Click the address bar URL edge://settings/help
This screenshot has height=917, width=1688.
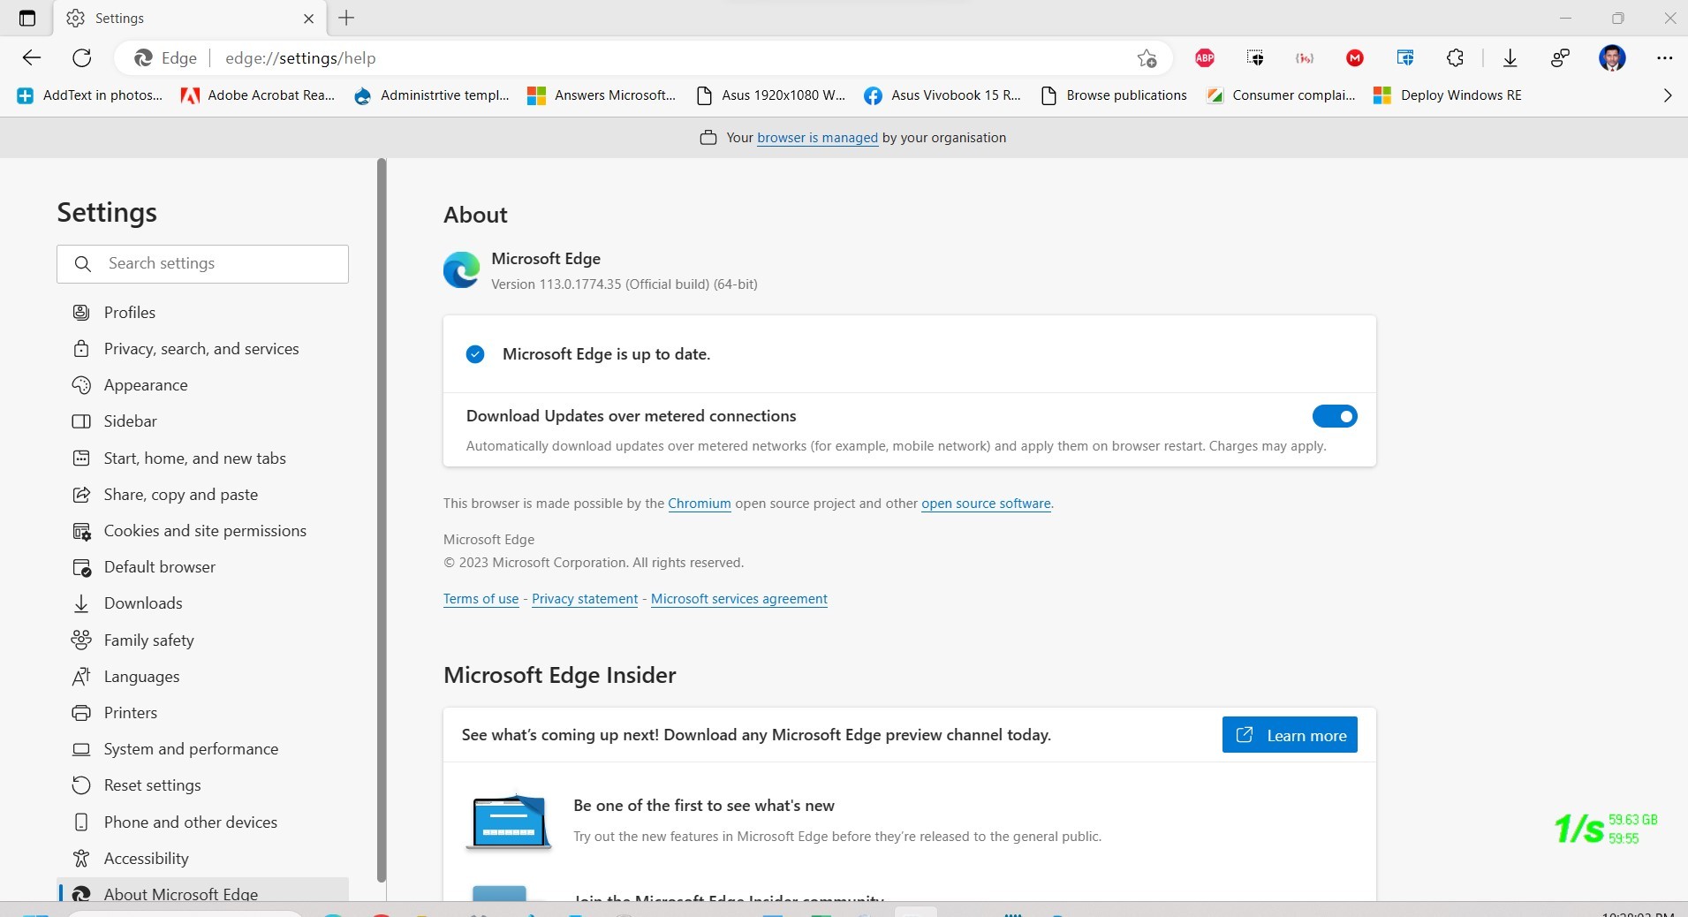coord(300,58)
